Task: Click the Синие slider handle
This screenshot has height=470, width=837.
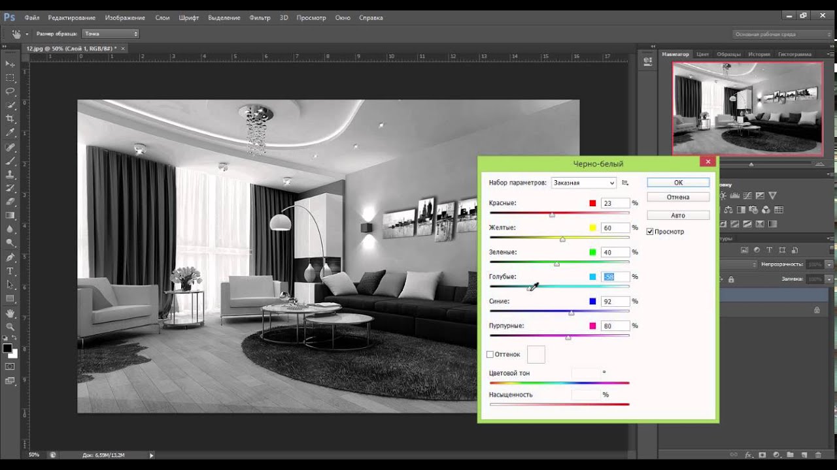Action: coord(572,313)
